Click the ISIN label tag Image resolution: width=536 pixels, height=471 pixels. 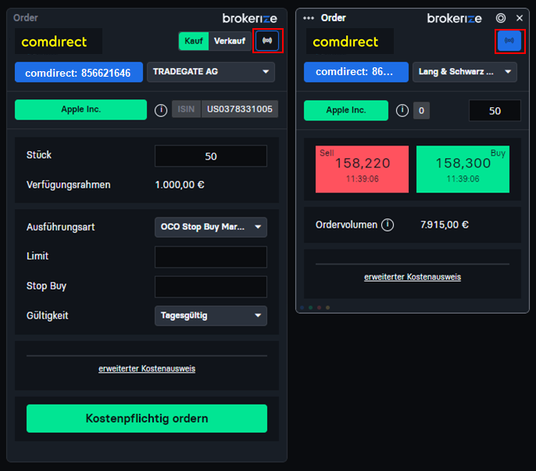[x=186, y=110]
